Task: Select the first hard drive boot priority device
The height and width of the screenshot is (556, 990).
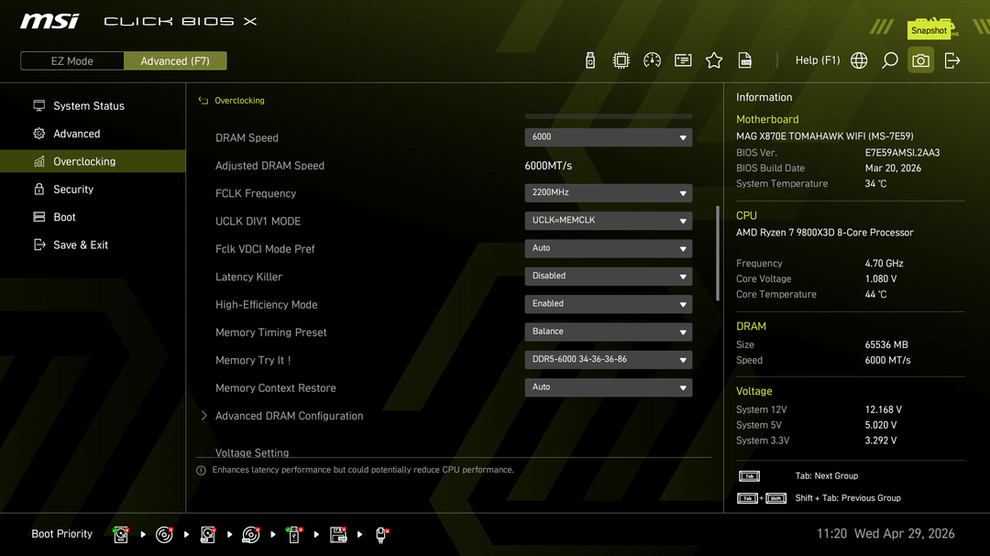Action: pyautogui.click(x=120, y=534)
